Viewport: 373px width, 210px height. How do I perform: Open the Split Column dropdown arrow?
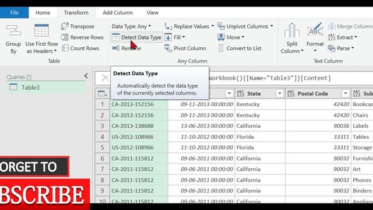(302, 51)
